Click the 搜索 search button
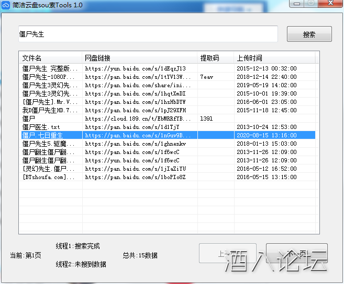Viewport: 344px width, 284px height. [x=309, y=34]
